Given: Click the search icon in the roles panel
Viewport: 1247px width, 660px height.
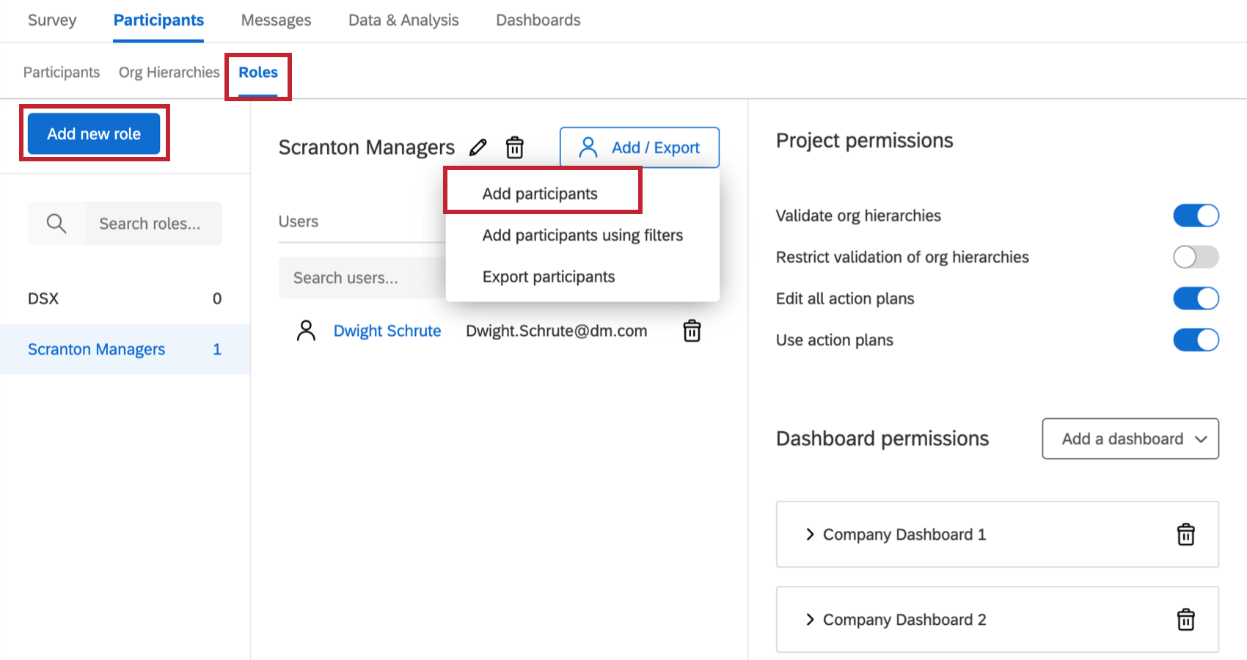Looking at the screenshot, I should point(56,223).
